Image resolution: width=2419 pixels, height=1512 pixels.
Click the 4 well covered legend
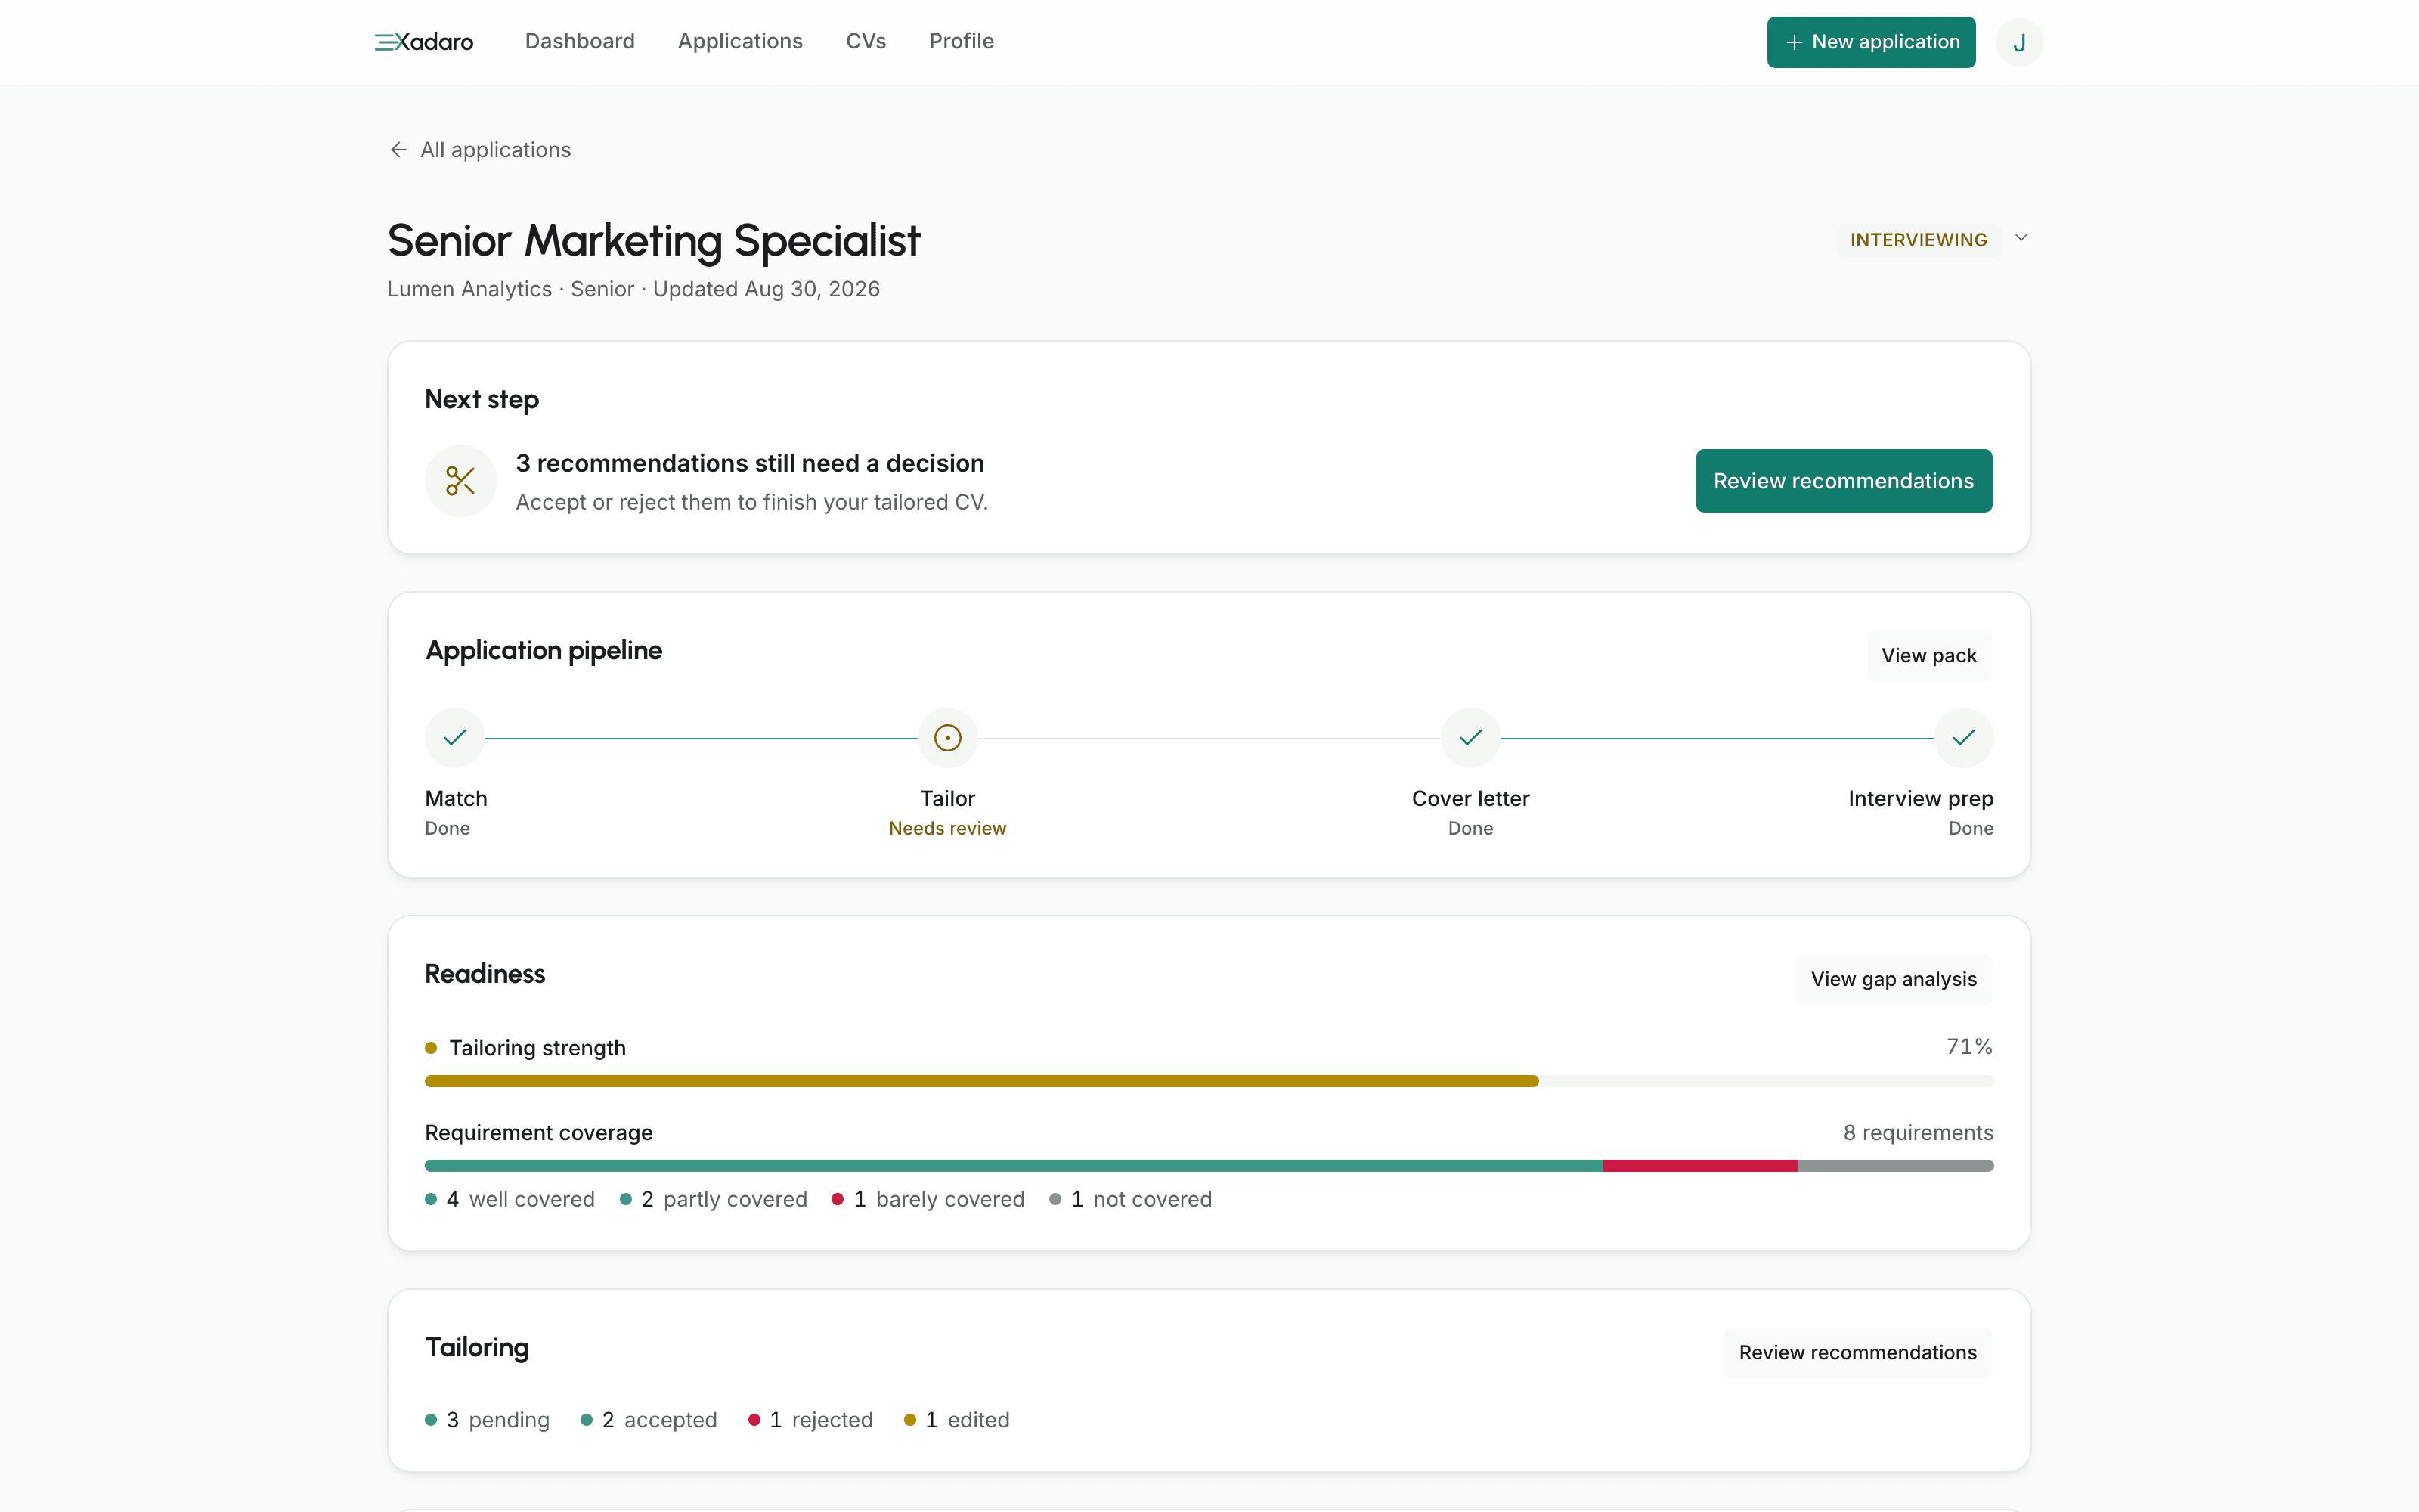510,1199
